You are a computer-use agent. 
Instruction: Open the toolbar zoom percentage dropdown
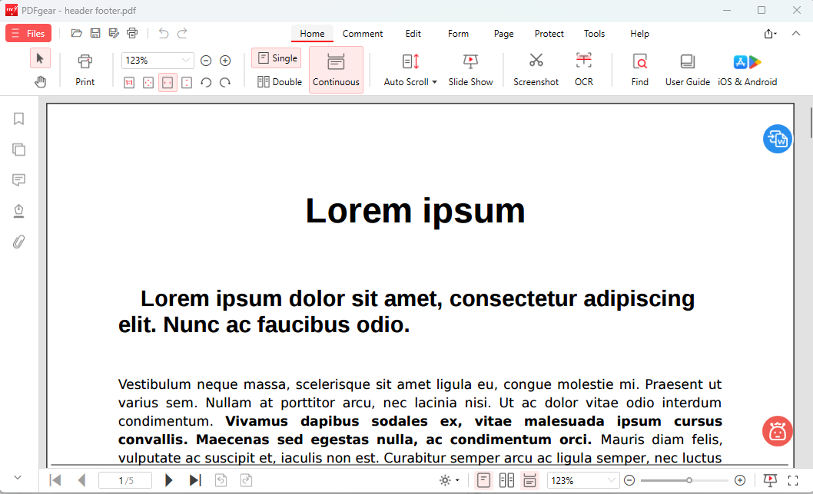pyautogui.click(x=186, y=61)
